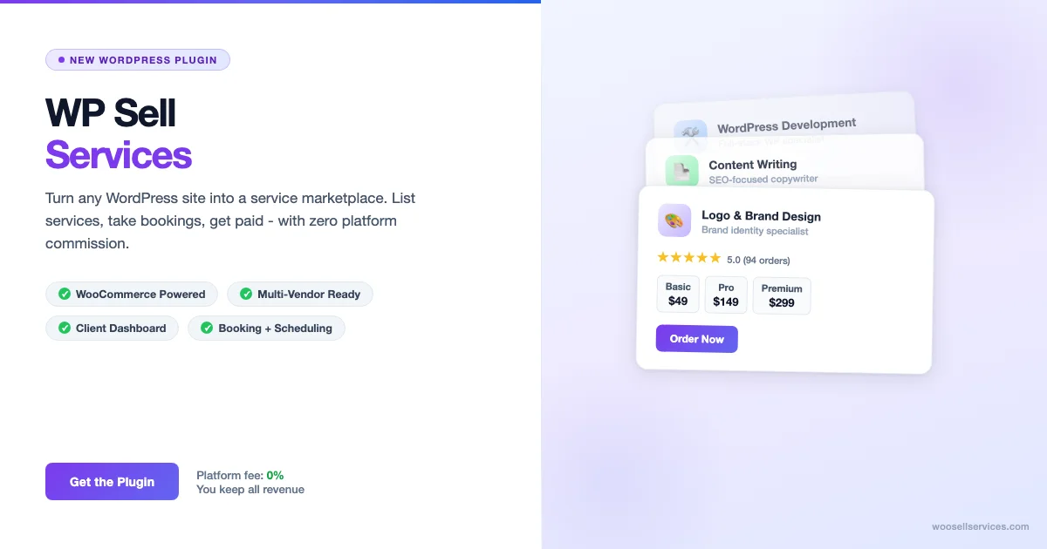The height and width of the screenshot is (549, 1047).
Task: Click the green check on Booking + Scheduling
Action: pos(207,329)
